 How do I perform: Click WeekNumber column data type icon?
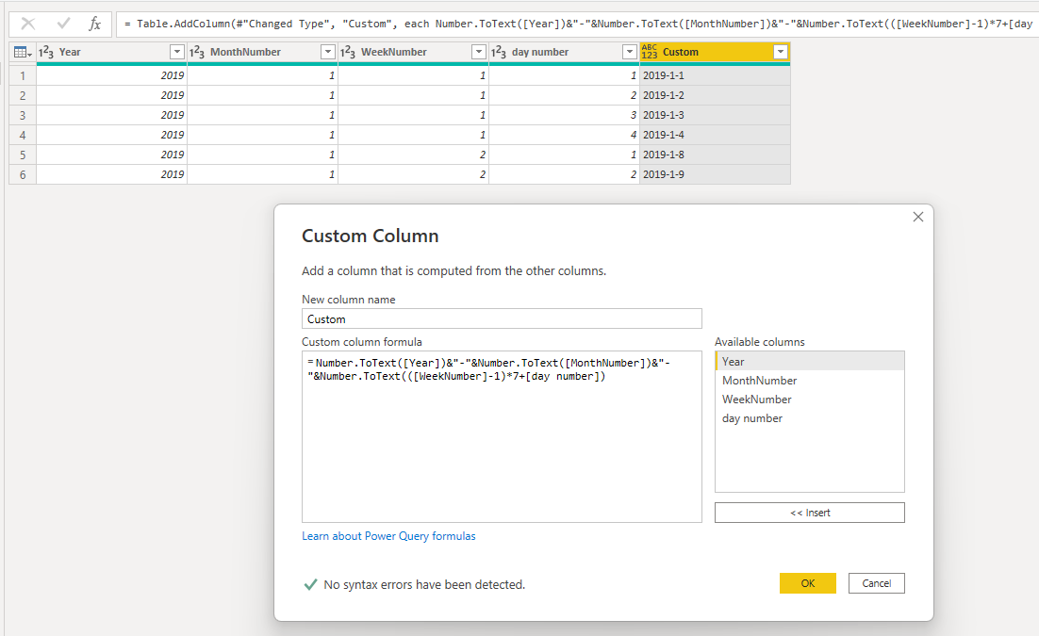point(348,52)
